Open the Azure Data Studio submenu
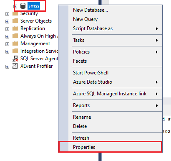This screenshot has height=161, width=171. tap(110, 82)
